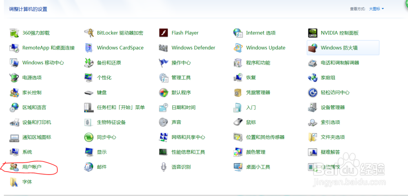This screenshot has height=196, width=408.
Task: Click the 通知区域图标 link
Action: (37, 137)
